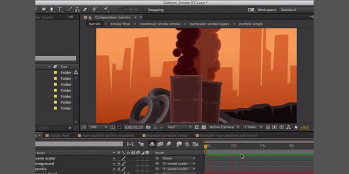Open scene scaler's Parent dropdown showing None
The height and width of the screenshot is (174, 349).
coord(179,158)
